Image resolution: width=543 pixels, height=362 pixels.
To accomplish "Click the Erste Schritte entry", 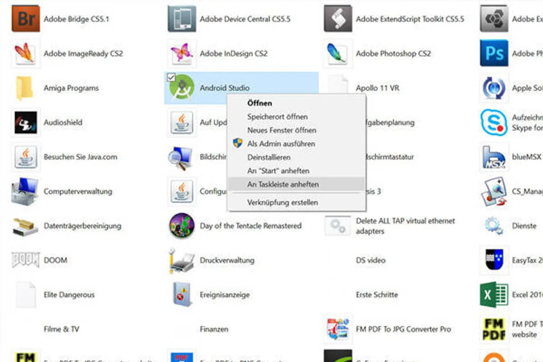I will pyautogui.click(x=377, y=295).
